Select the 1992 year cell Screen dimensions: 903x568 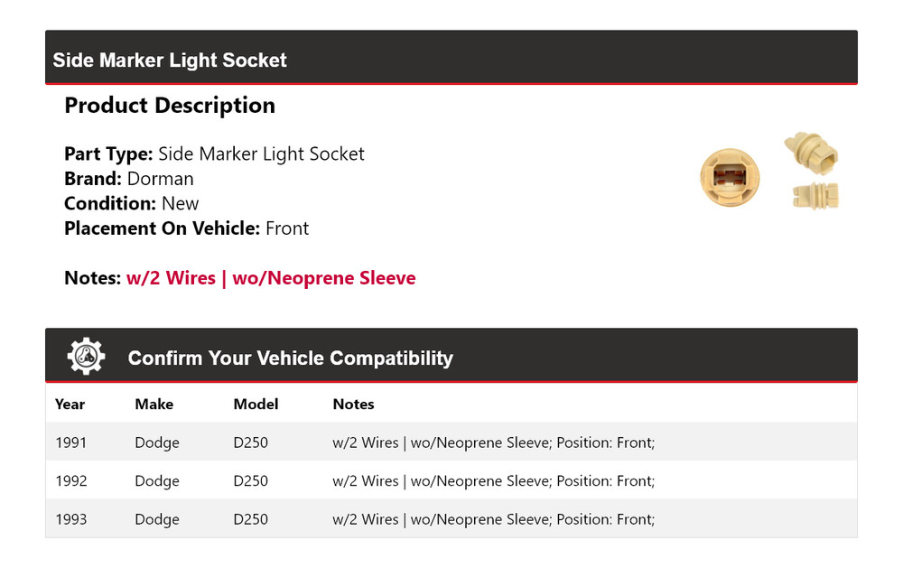tap(71, 480)
